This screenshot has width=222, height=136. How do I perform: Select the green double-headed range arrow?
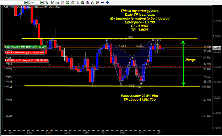pos(183,63)
